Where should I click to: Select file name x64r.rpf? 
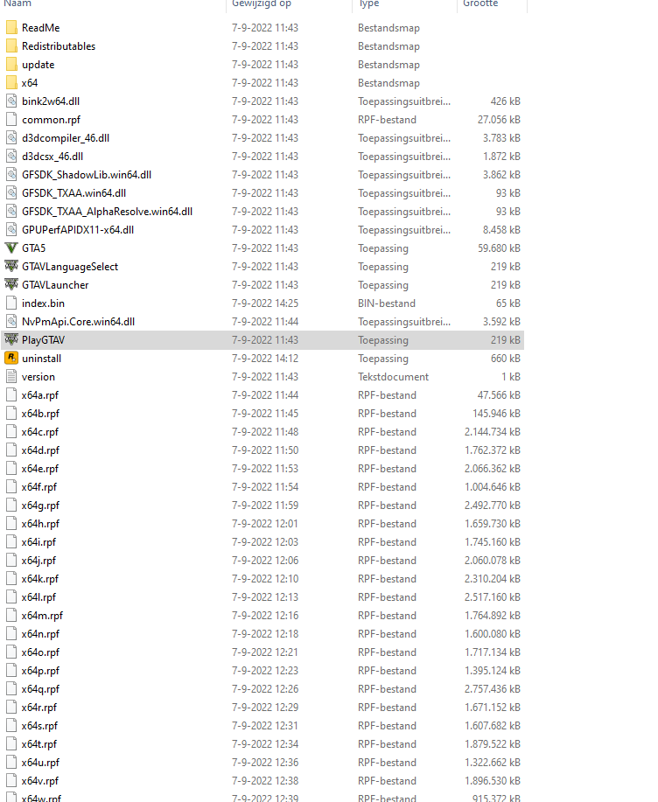point(38,708)
